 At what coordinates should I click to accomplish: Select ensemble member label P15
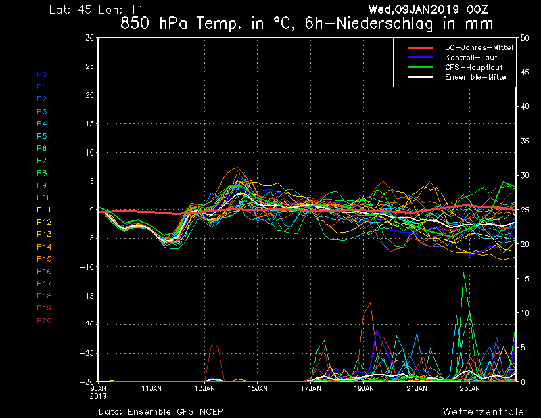(x=44, y=259)
